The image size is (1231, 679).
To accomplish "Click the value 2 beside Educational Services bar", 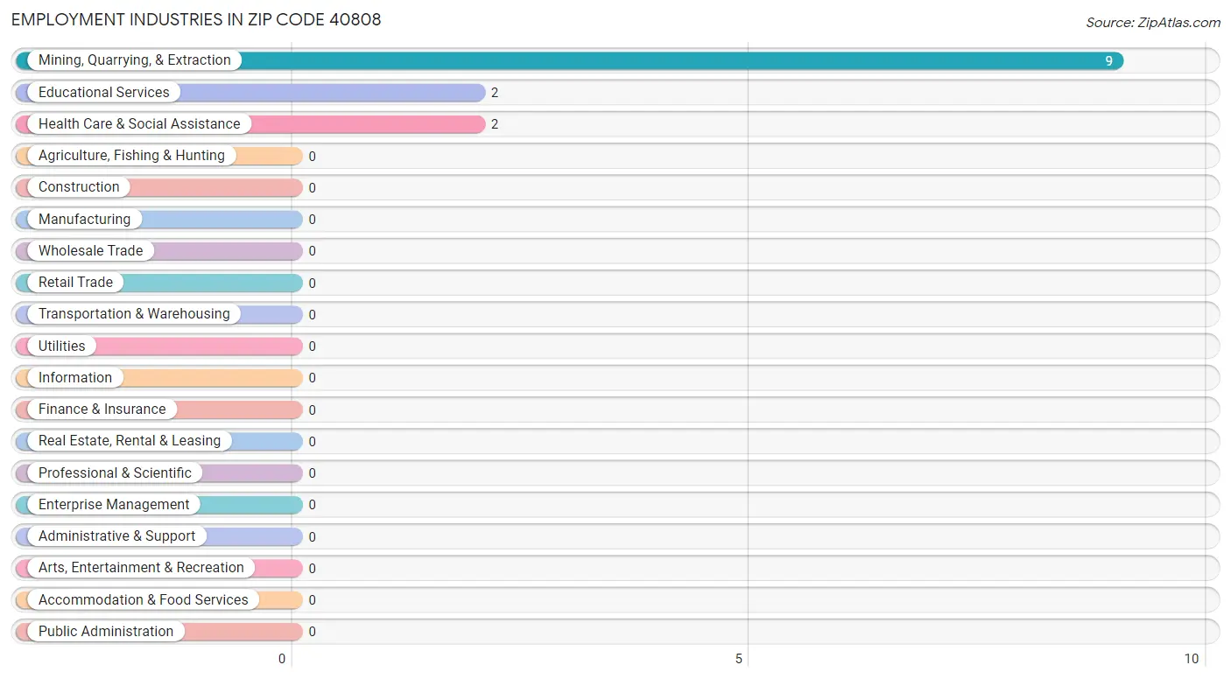I will 495,93.
